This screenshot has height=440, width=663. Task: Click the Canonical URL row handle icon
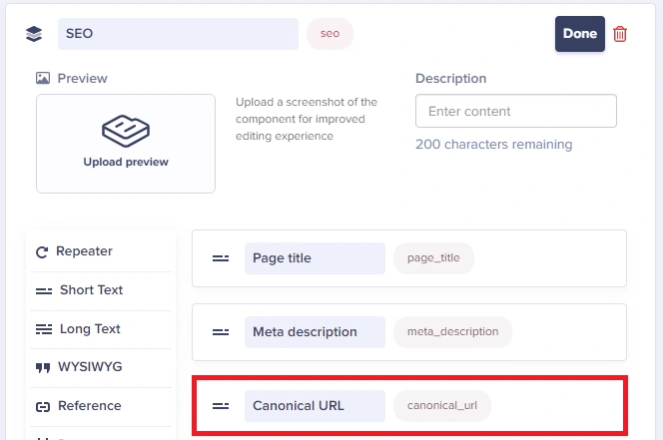[221, 406]
